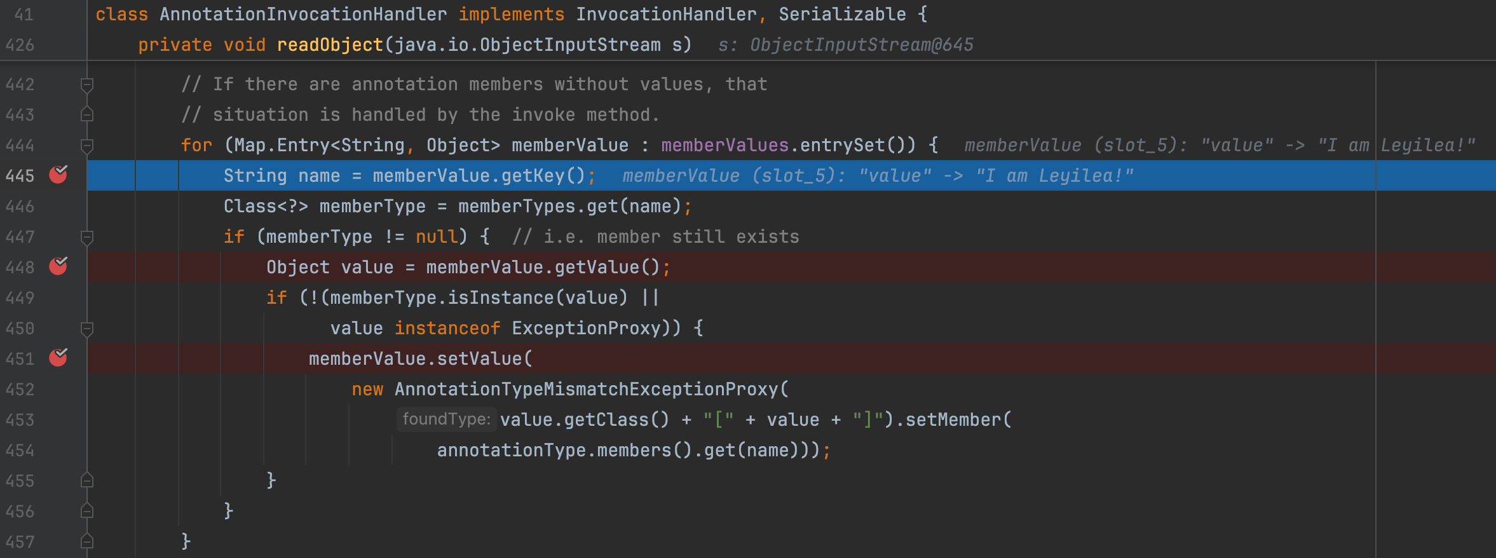The height and width of the screenshot is (558, 1496).
Task: Click the inline debug value on line 445
Action: 877,176
